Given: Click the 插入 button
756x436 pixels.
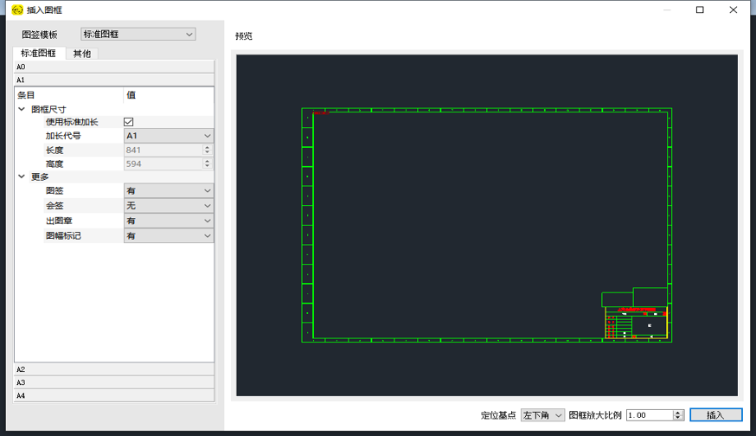Looking at the screenshot, I should (715, 415).
